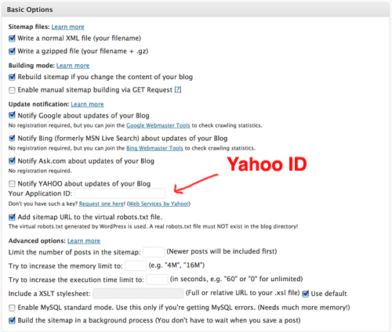Screen dimensions: 392x332
Task: Toggle Rebuild sitemap if content changes
Action: pos(12,77)
